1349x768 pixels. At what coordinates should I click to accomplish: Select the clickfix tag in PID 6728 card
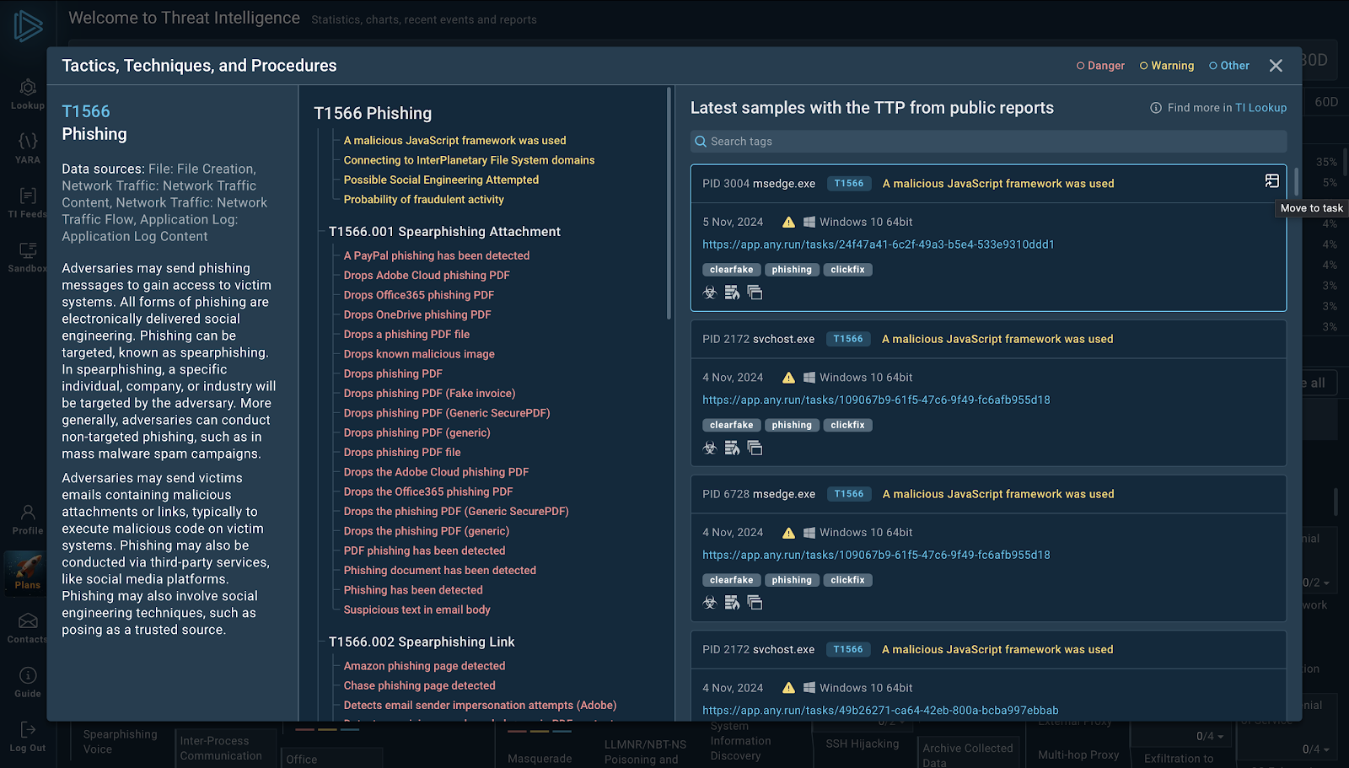(x=847, y=580)
